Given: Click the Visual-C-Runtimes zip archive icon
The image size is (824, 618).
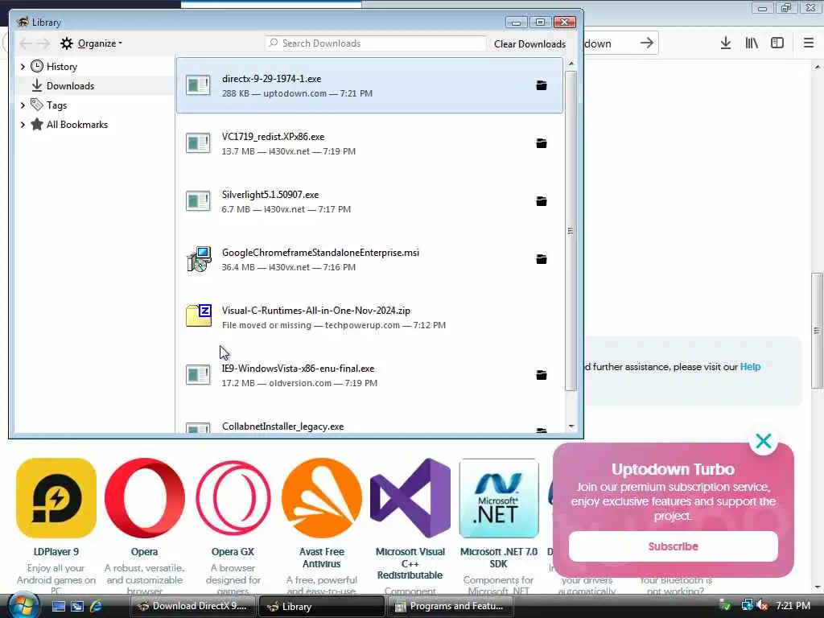Looking at the screenshot, I should pyautogui.click(x=199, y=315).
